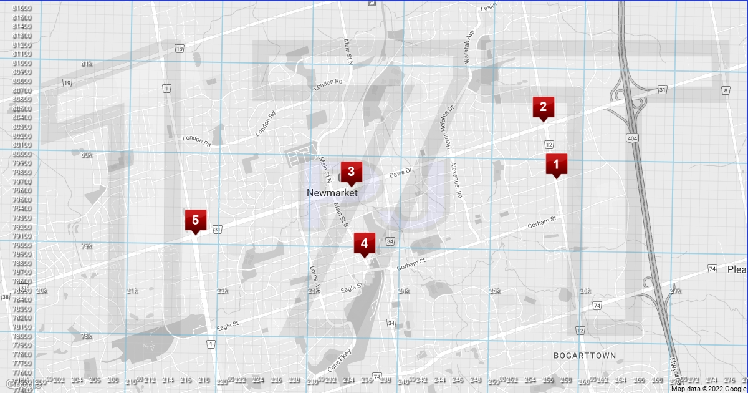748x393 pixels.
Task: Click the 21k grid label
Action: [132, 291]
